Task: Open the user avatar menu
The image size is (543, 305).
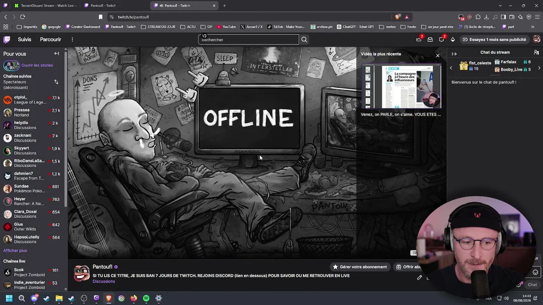Action: point(537,39)
